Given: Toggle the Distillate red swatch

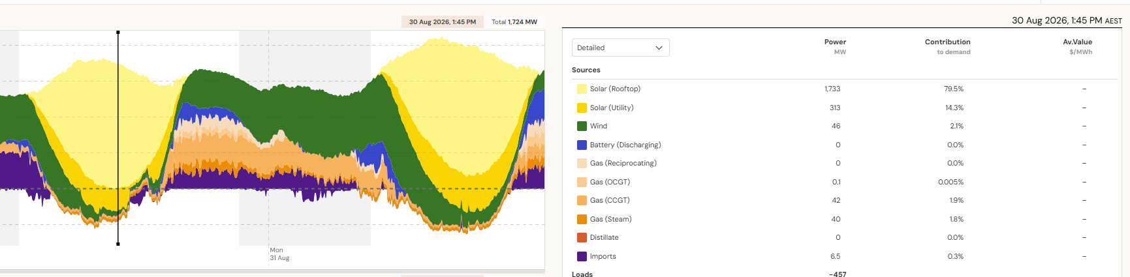Looking at the screenshot, I should pyautogui.click(x=582, y=237).
